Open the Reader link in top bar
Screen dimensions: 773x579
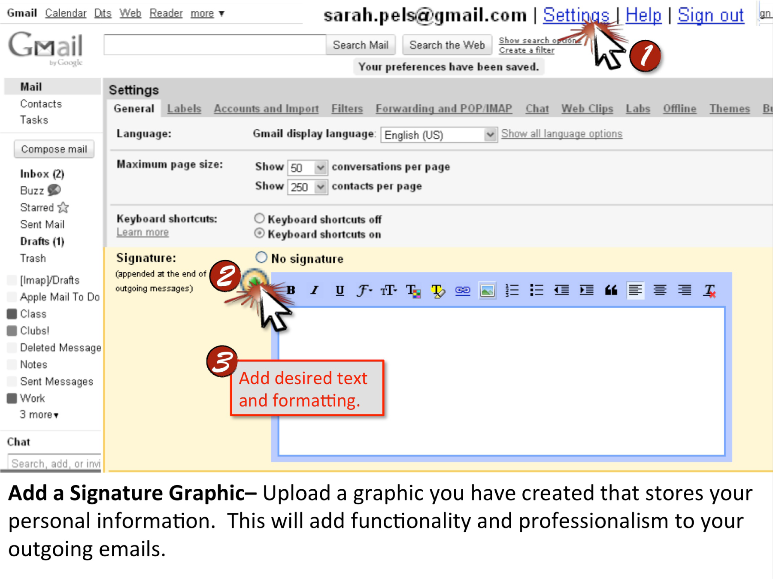[166, 13]
